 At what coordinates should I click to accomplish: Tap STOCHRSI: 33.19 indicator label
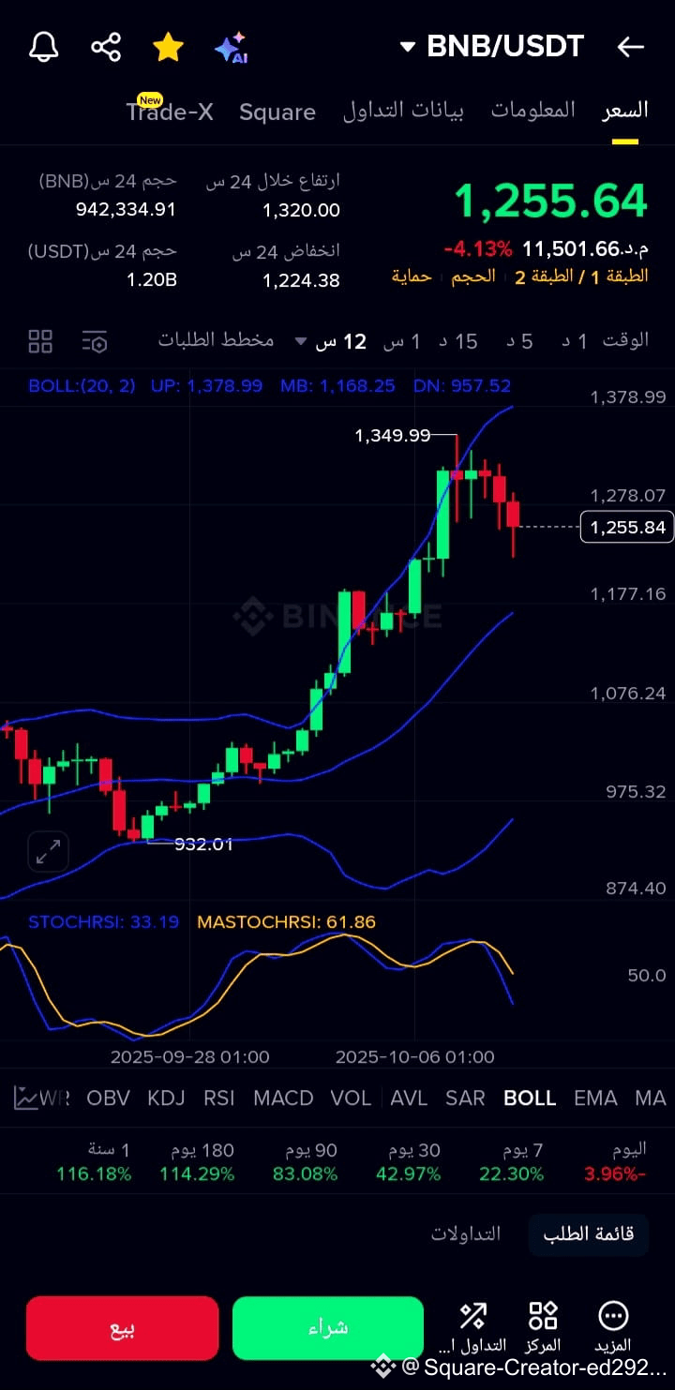point(103,922)
